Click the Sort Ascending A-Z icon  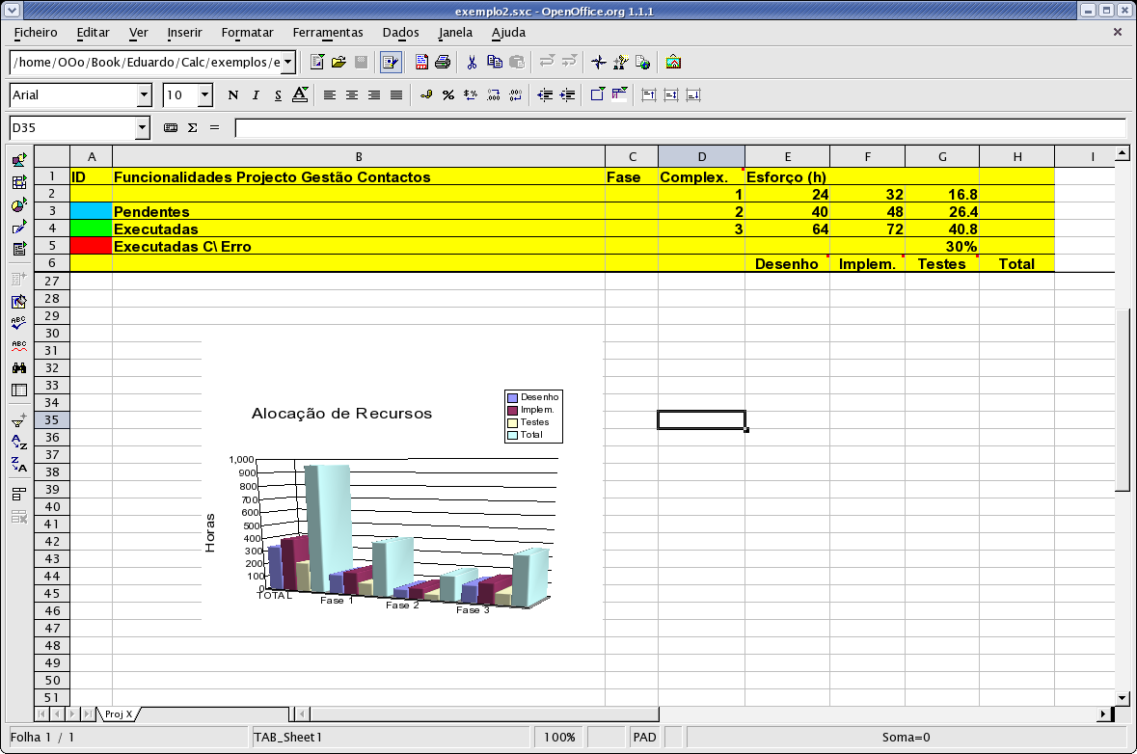(18, 443)
